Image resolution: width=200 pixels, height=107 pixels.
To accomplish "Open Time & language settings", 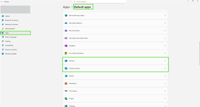I will (15, 37).
